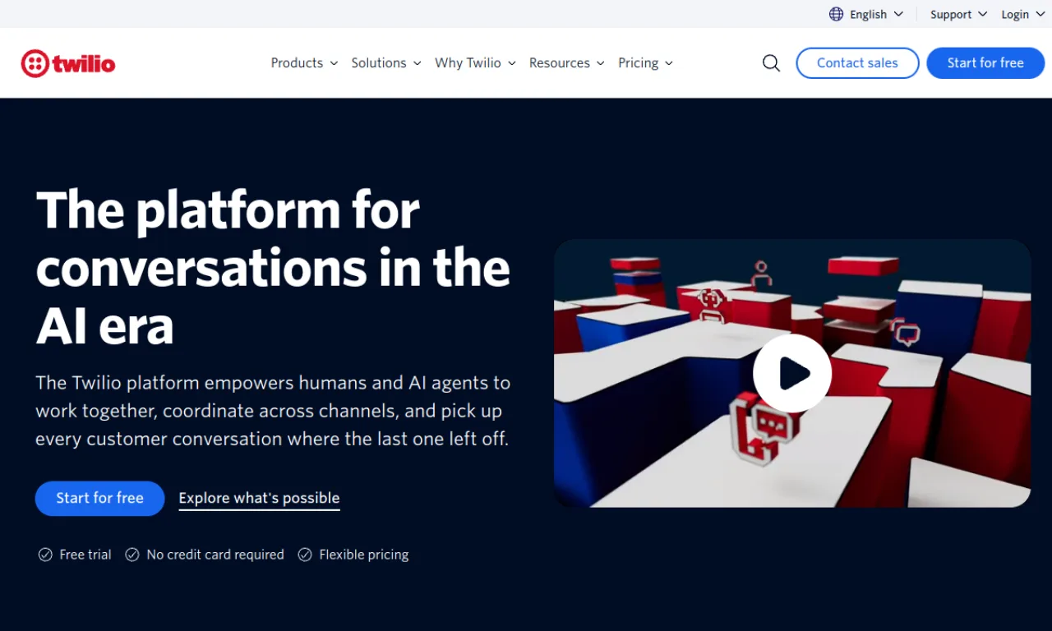Screen dimensions: 1052x631
Task: Click the Contact sales button
Action: tap(857, 63)
